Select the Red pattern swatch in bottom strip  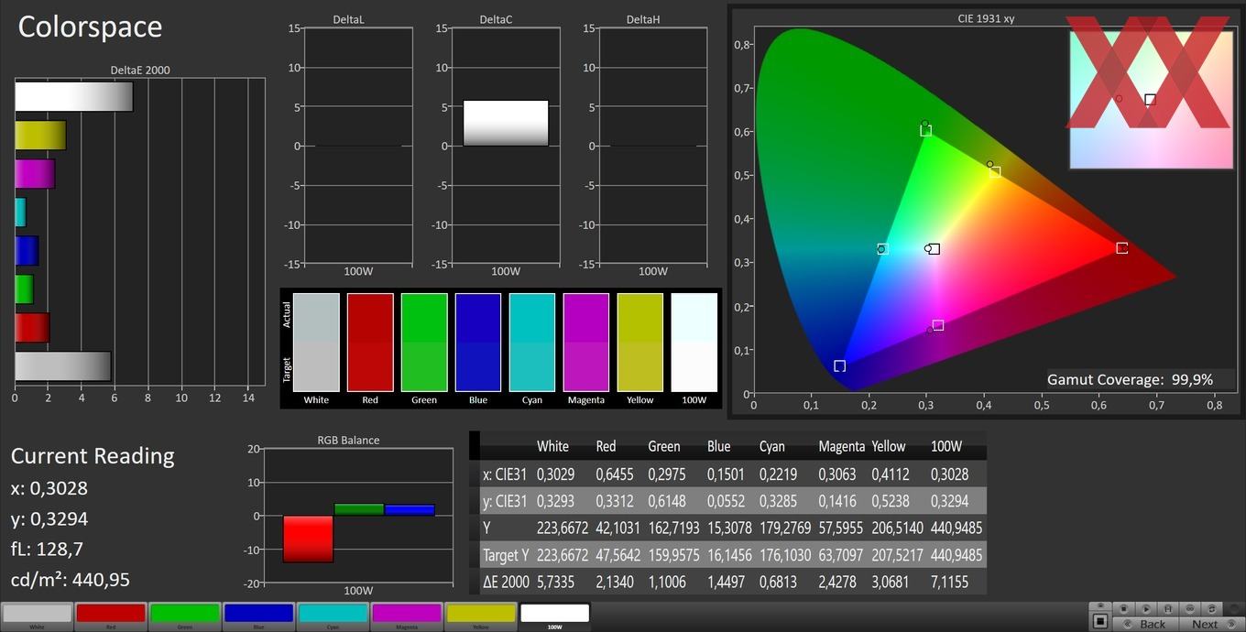coord(111,616)
